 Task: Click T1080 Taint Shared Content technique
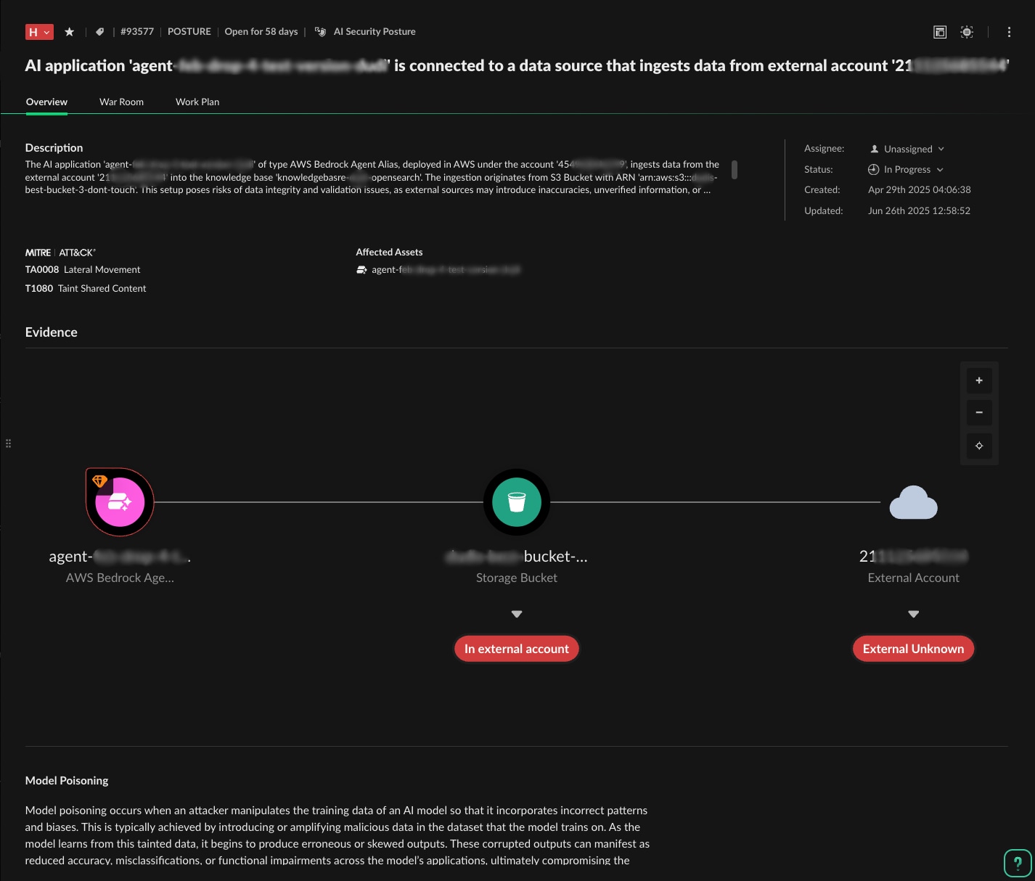(86, 289)
